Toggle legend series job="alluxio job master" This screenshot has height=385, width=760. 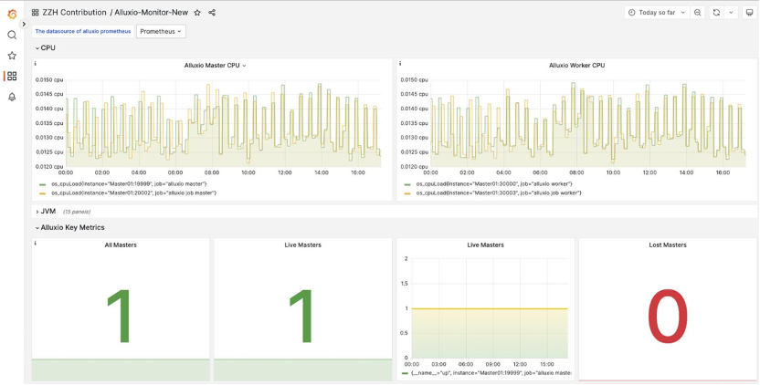(x=133, y=192)
